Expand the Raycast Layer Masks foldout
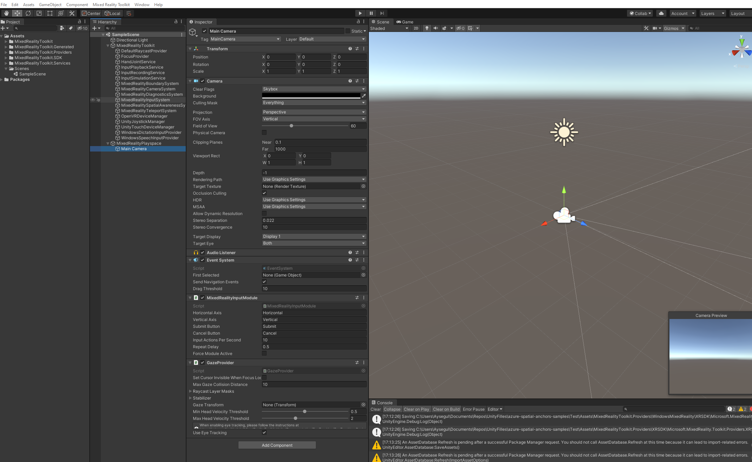This screenshot has width=752, height=462. click(x=191, y=391)
